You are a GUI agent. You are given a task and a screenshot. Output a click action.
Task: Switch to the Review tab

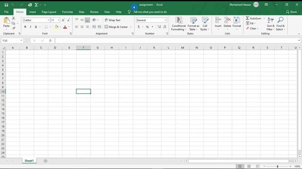(x=94, y=12)
